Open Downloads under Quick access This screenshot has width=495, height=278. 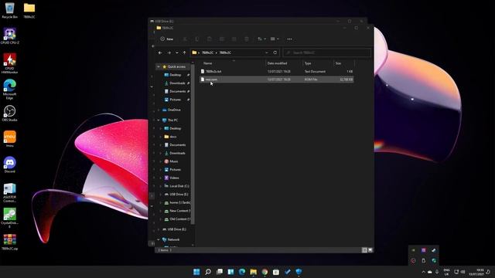177,83
